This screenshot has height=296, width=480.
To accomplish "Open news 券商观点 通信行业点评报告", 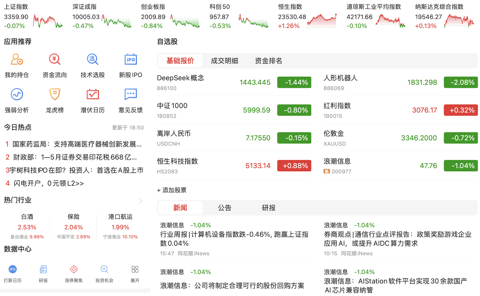I will 397,239.
